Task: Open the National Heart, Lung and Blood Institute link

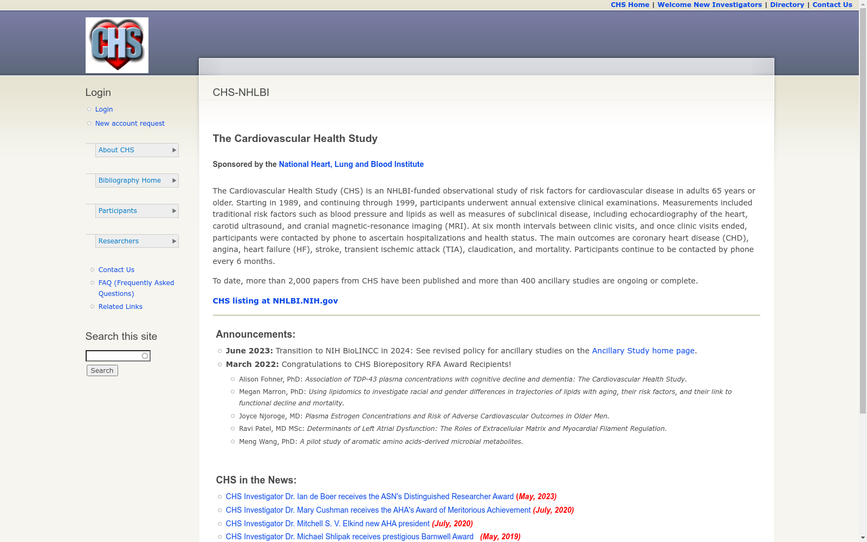Action: pyautogui.click(x=351, y=164)
